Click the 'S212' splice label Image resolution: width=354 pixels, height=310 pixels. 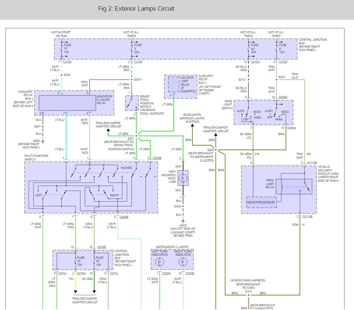coord(242,80)
